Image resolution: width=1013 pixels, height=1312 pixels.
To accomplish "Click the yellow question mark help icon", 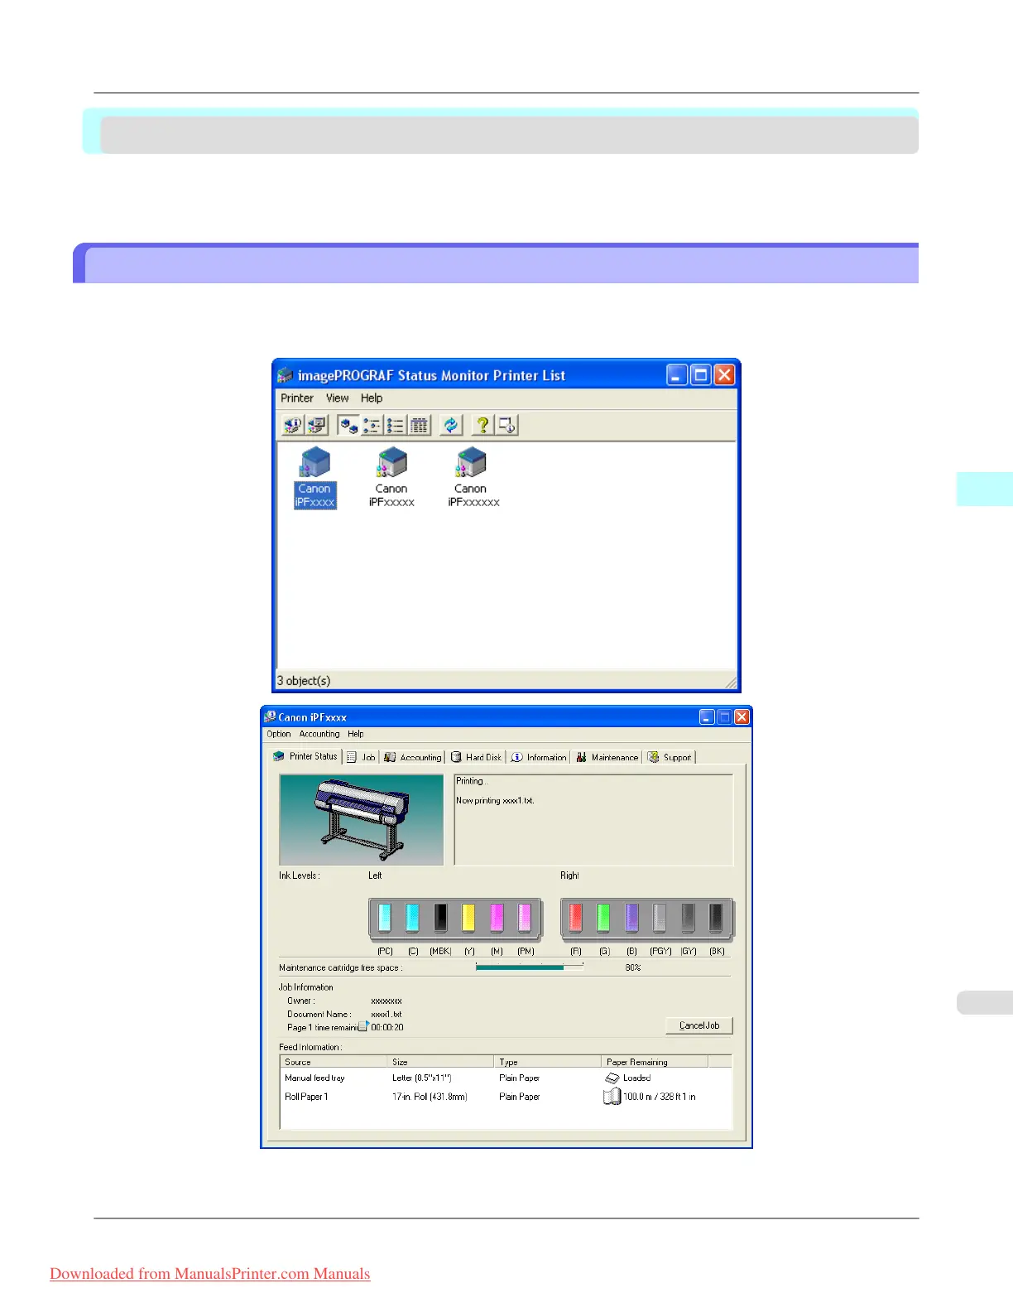I will pyautogui.click(x=482, y=425).
